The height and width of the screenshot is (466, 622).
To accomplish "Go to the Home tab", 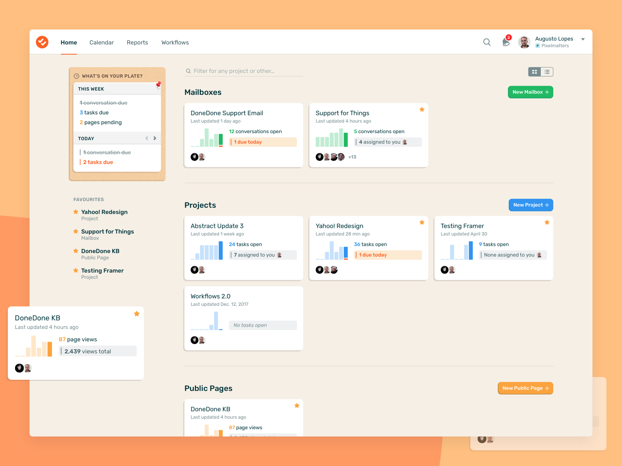I will (x=69, y=42).
